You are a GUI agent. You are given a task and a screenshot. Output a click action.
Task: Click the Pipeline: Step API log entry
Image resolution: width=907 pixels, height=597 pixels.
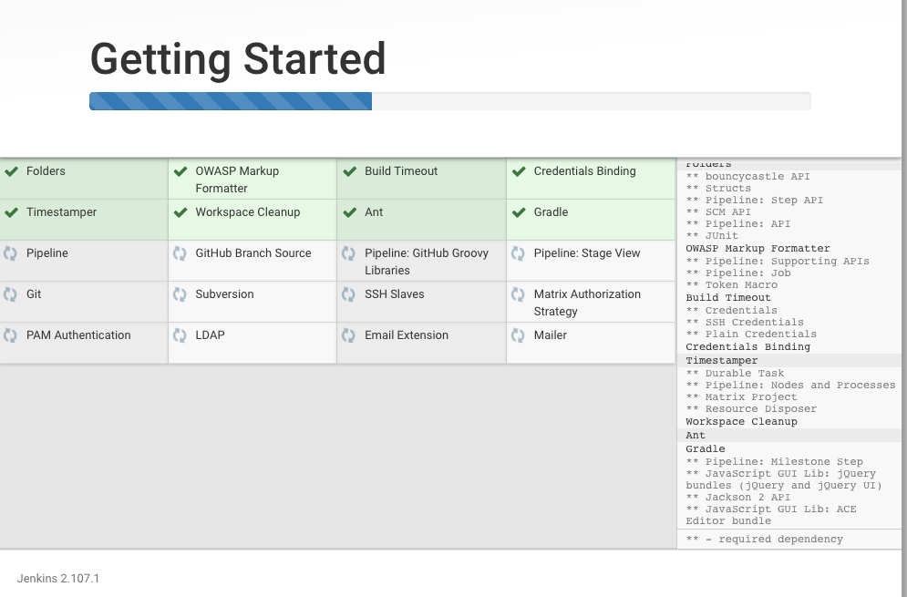click(754, 201)
